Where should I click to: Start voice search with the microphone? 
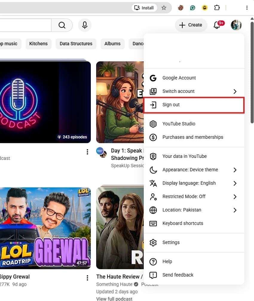85,25
